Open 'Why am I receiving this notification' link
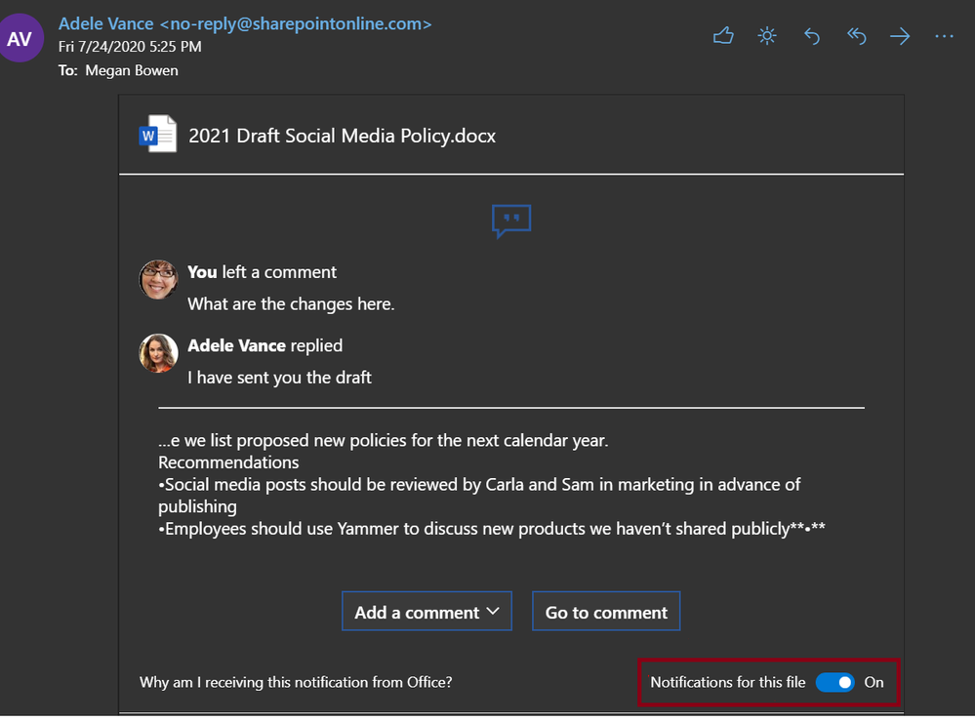This screenshot has height=721, width=975. coord(296,683)
